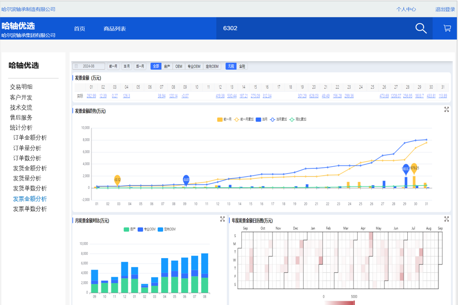Image resolution: width=458 pixels, height=305 pixels.
Task: Click the 1833.7 amount link for day 29
Action: click(x=419, y=96)
